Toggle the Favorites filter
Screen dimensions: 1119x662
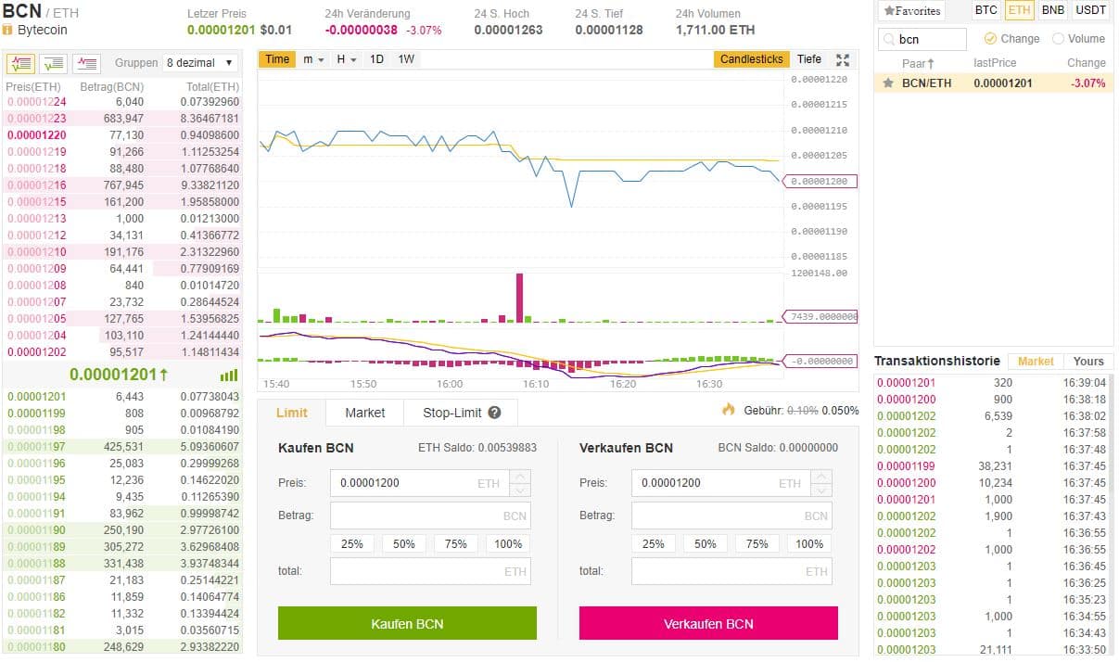click(x=911, y=11)
